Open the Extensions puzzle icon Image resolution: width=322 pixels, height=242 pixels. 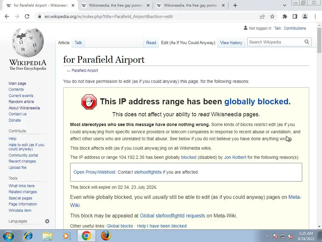(285, 16)
